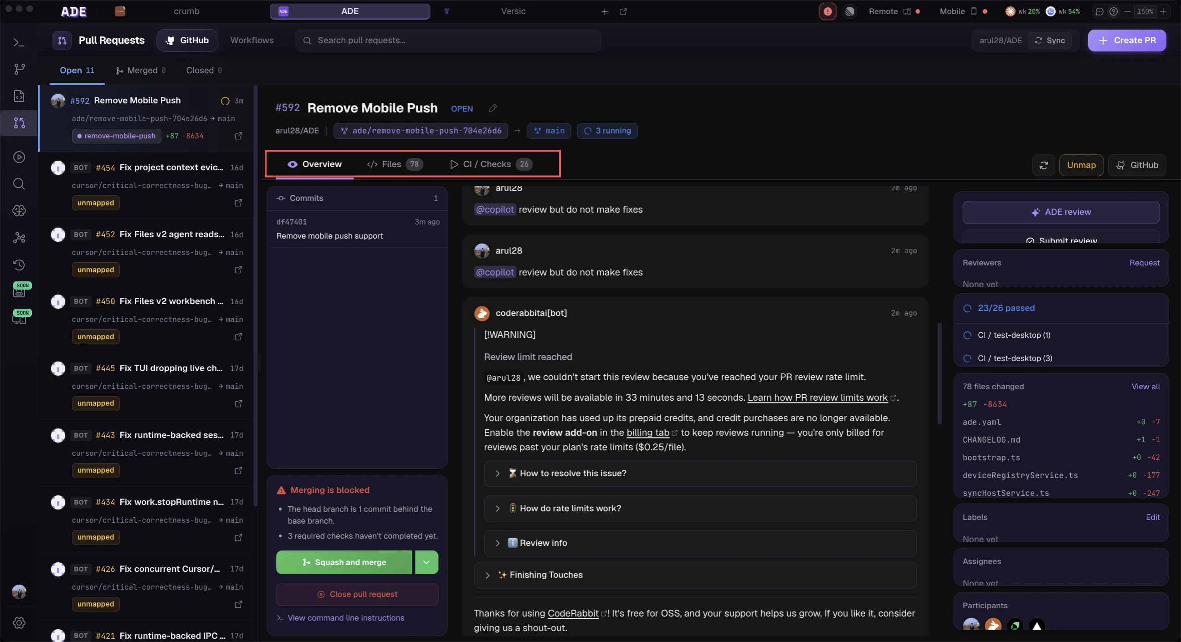
Task: Select the pull requests icon in sidebar
Action: [x=19, y=123]
